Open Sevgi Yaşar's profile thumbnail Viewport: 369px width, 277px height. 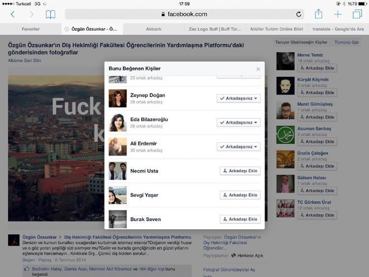coord(117,195)
